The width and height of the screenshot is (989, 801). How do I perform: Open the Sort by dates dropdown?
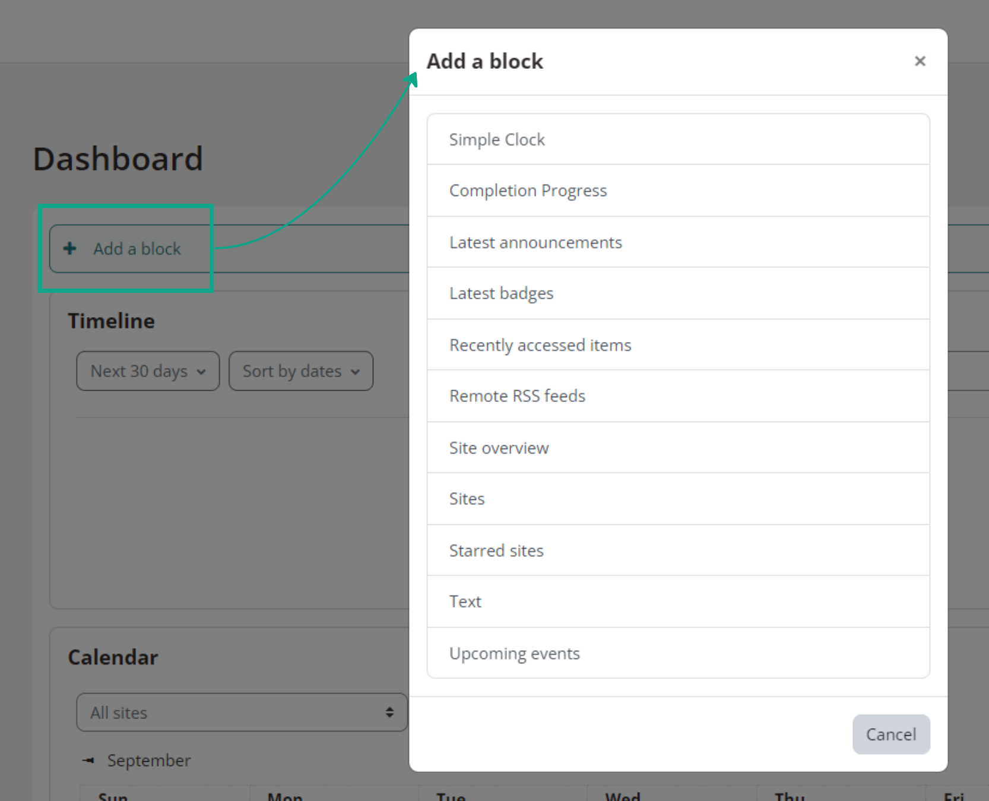pyautogui.click(x=300, y=371)
